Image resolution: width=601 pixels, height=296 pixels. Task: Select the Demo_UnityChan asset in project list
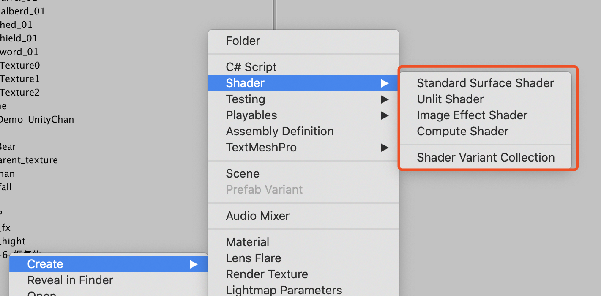(38, 119)
